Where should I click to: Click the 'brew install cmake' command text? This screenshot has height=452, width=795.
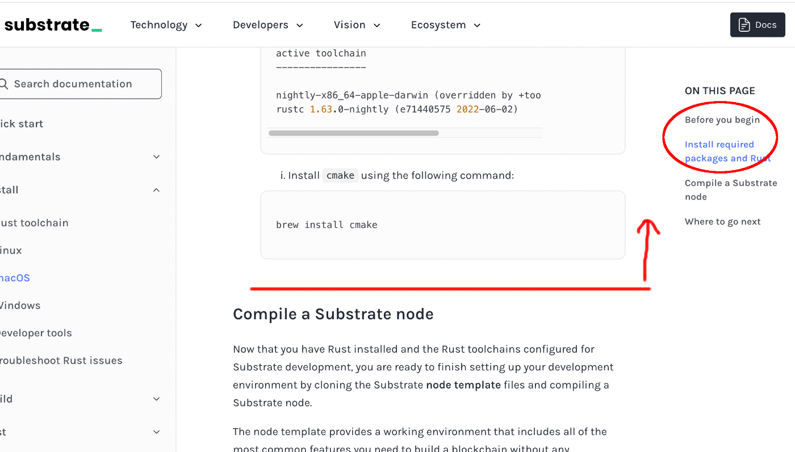tap(327, 225)
